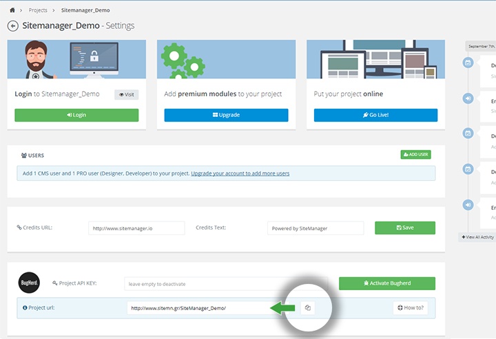This screenshot has height=339, width=496.
Task: Click View All Activity button
Action: pos(477,237)
